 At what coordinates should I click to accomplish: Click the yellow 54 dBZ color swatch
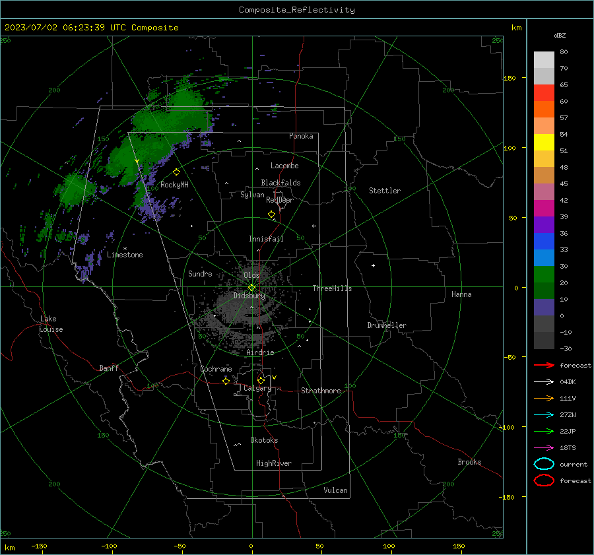pyautogui.click(x=544, y=143)
